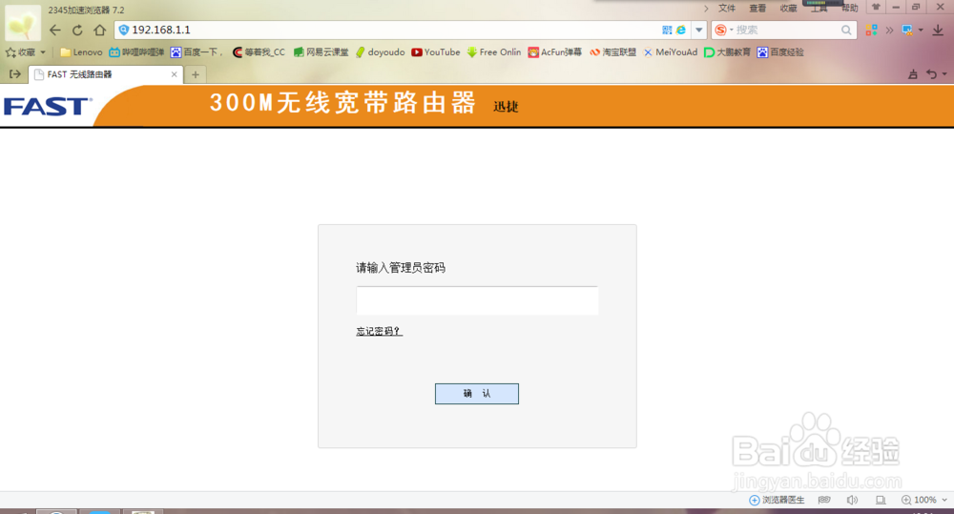Image resolution: width=954 pixels, height=514 pixels.
Task: Go back with the browser back arrow
Action: (54, 30)
